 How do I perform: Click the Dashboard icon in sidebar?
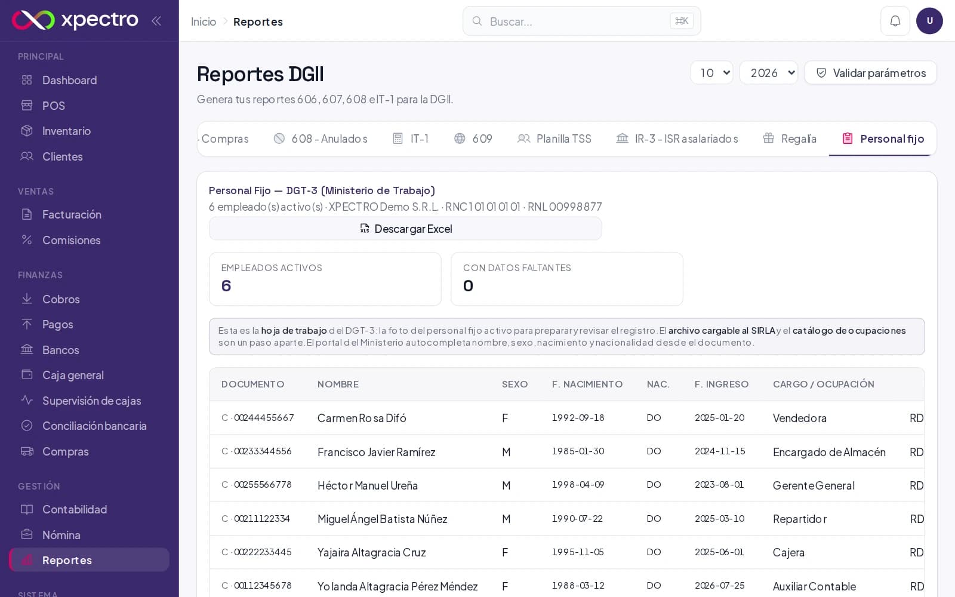point(27,80)
